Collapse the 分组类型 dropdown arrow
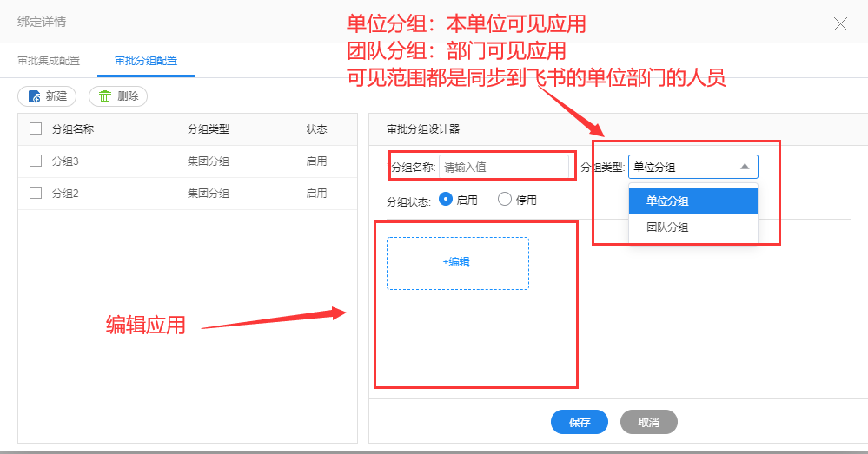Viewport: 868px width, 454px height. [x=745, y=167]
